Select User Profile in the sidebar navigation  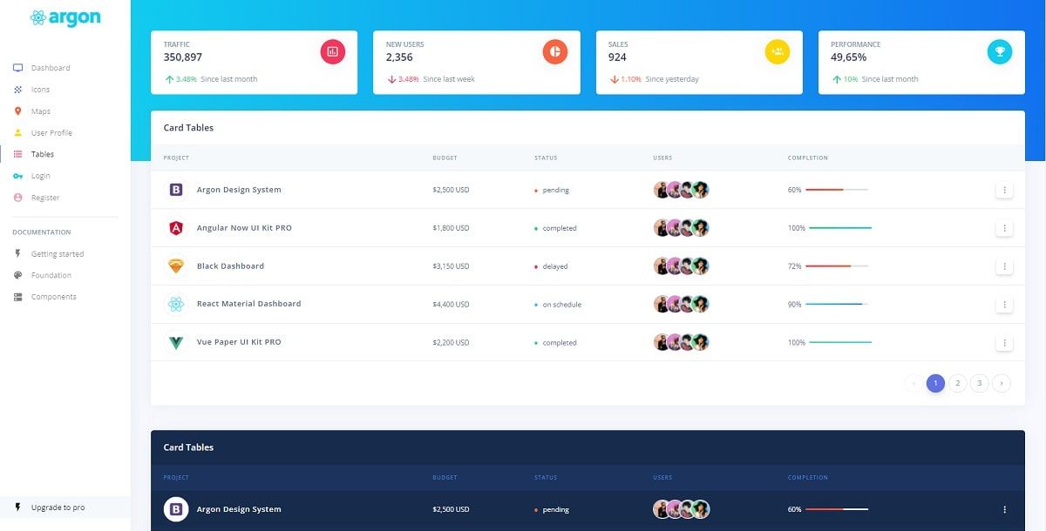click(51, 132)
